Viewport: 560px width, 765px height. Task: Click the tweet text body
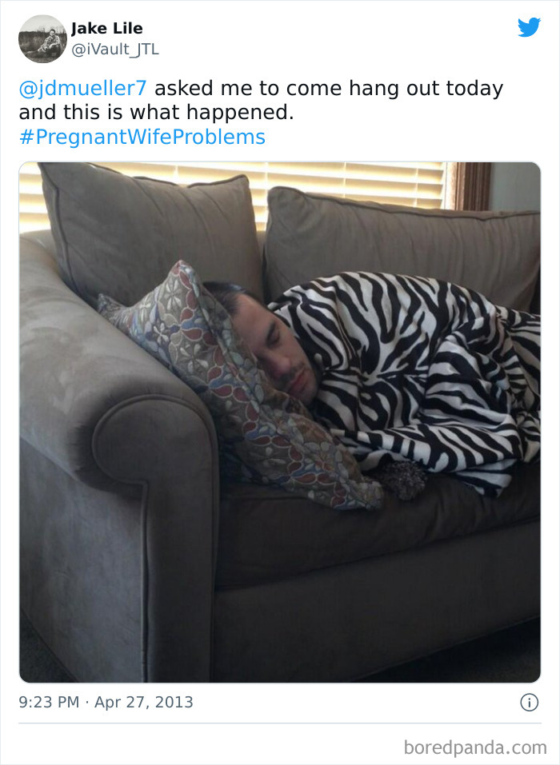(x=240, y=112)
